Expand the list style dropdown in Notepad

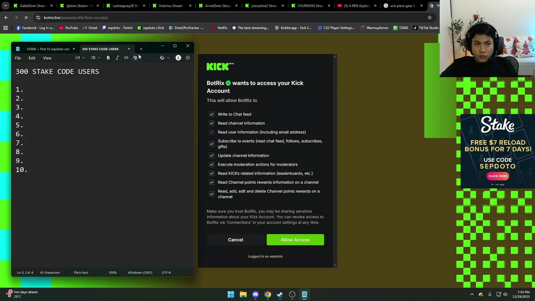click(96, 58)
